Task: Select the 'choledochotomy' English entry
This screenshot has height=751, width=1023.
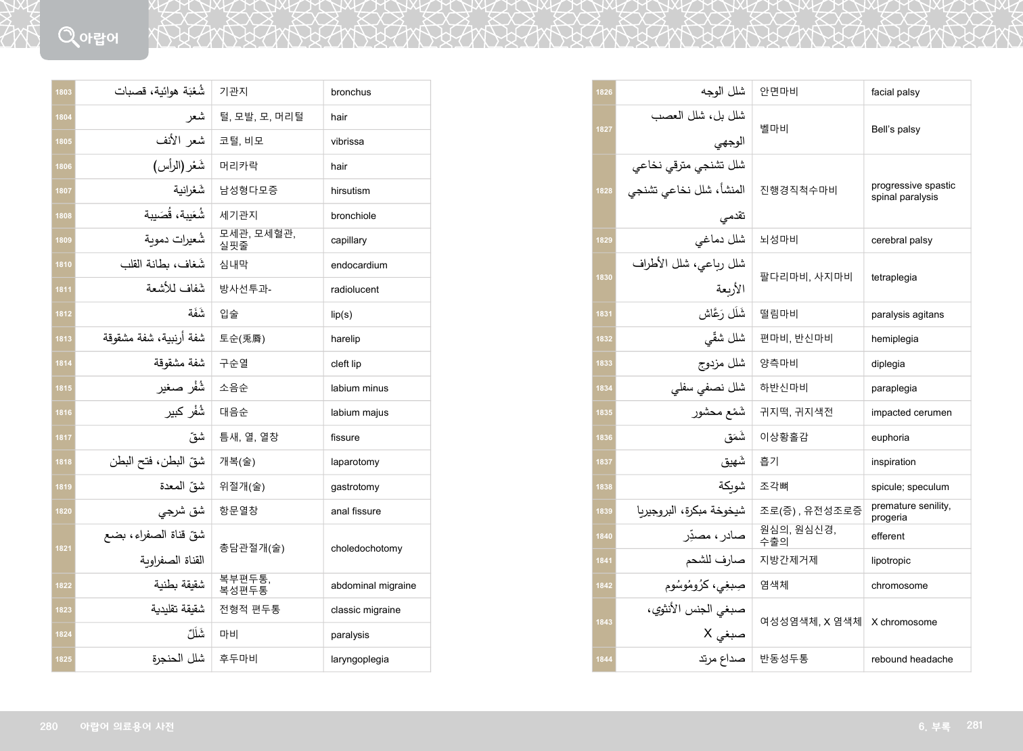Action: click(x=366, y=548)
